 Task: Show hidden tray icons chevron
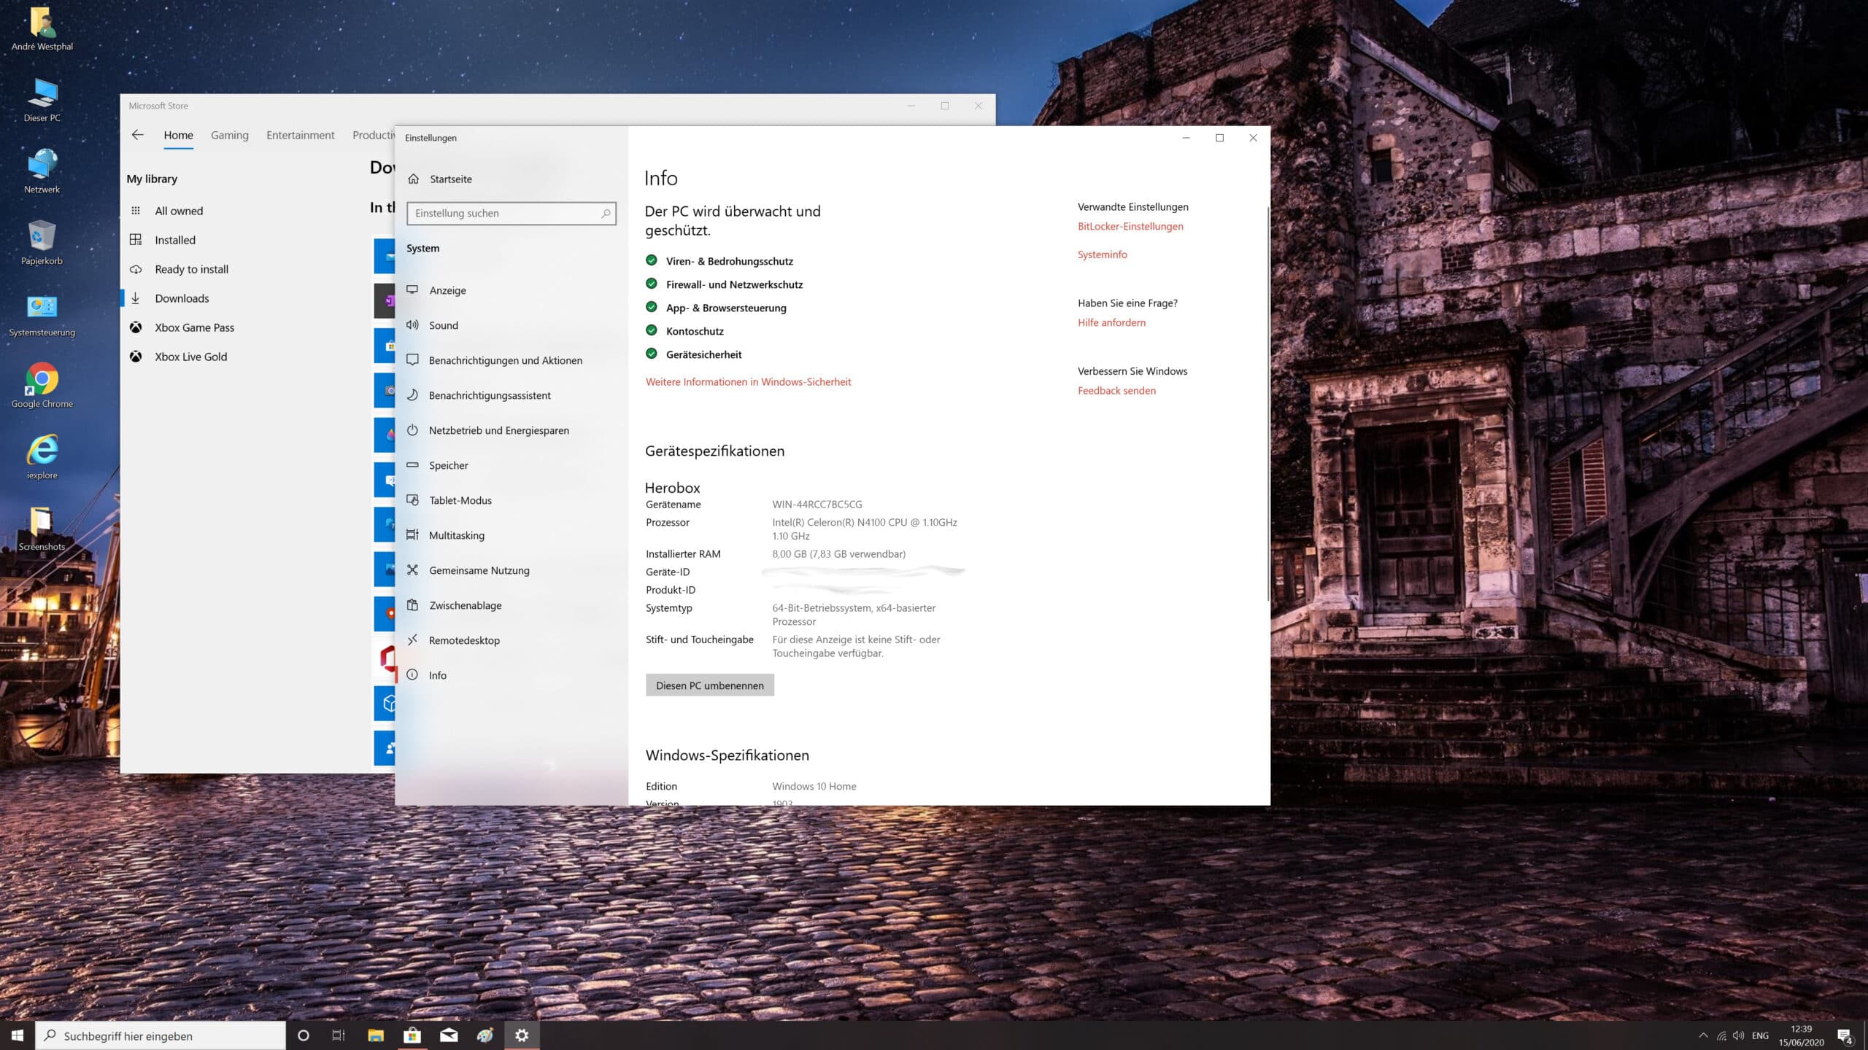(x=1703, y=1035)
